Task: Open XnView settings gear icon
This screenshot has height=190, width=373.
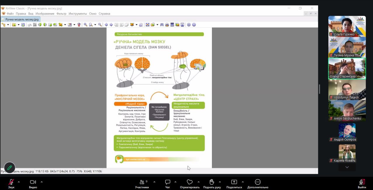Action: [x=189, y=25]
